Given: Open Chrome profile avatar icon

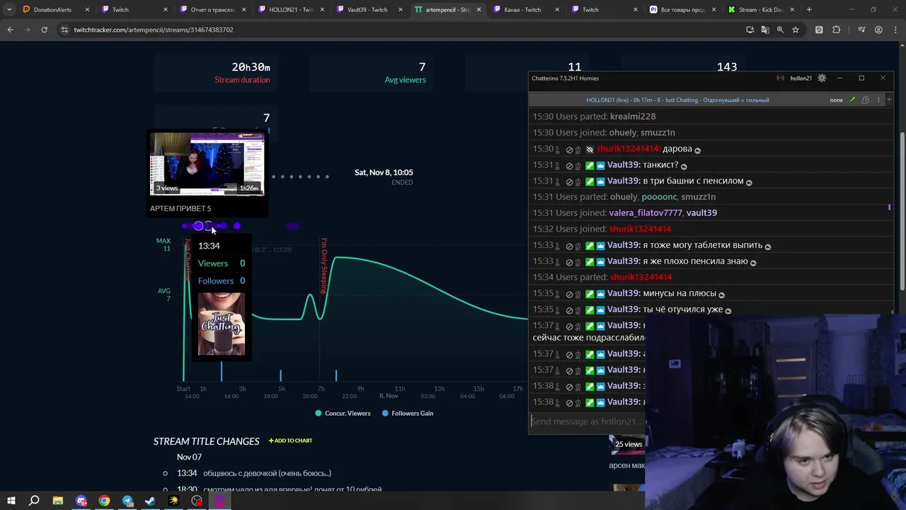Looking at the screenshot, I should [878, 30].
